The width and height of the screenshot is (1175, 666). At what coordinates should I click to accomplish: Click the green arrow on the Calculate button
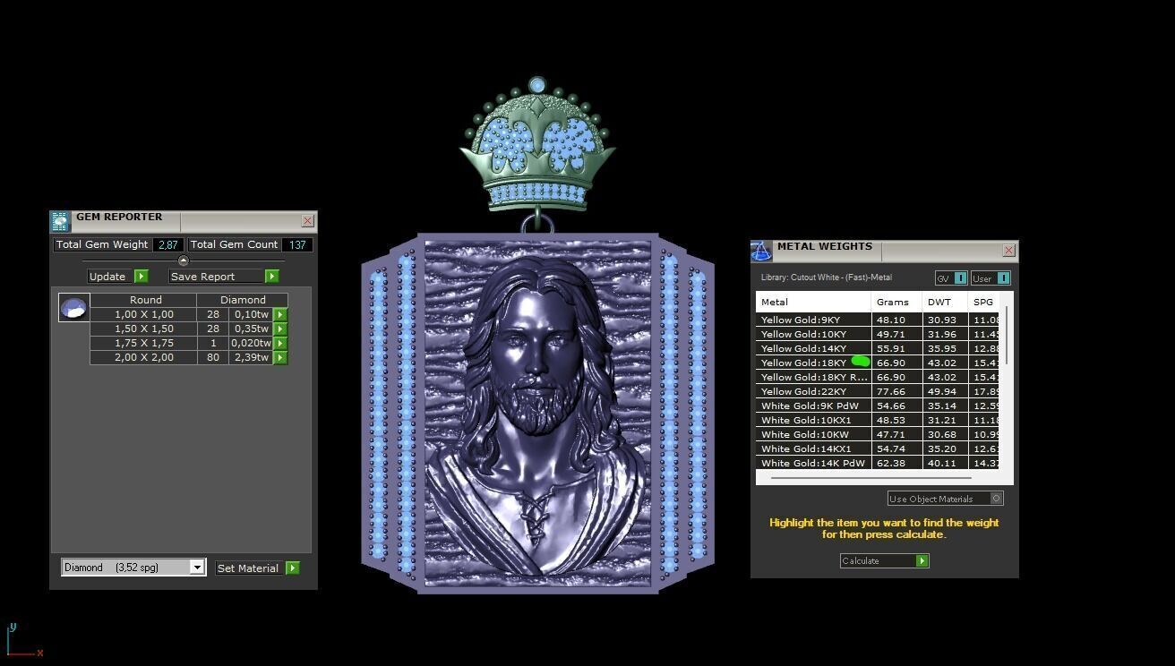[922, 561]
